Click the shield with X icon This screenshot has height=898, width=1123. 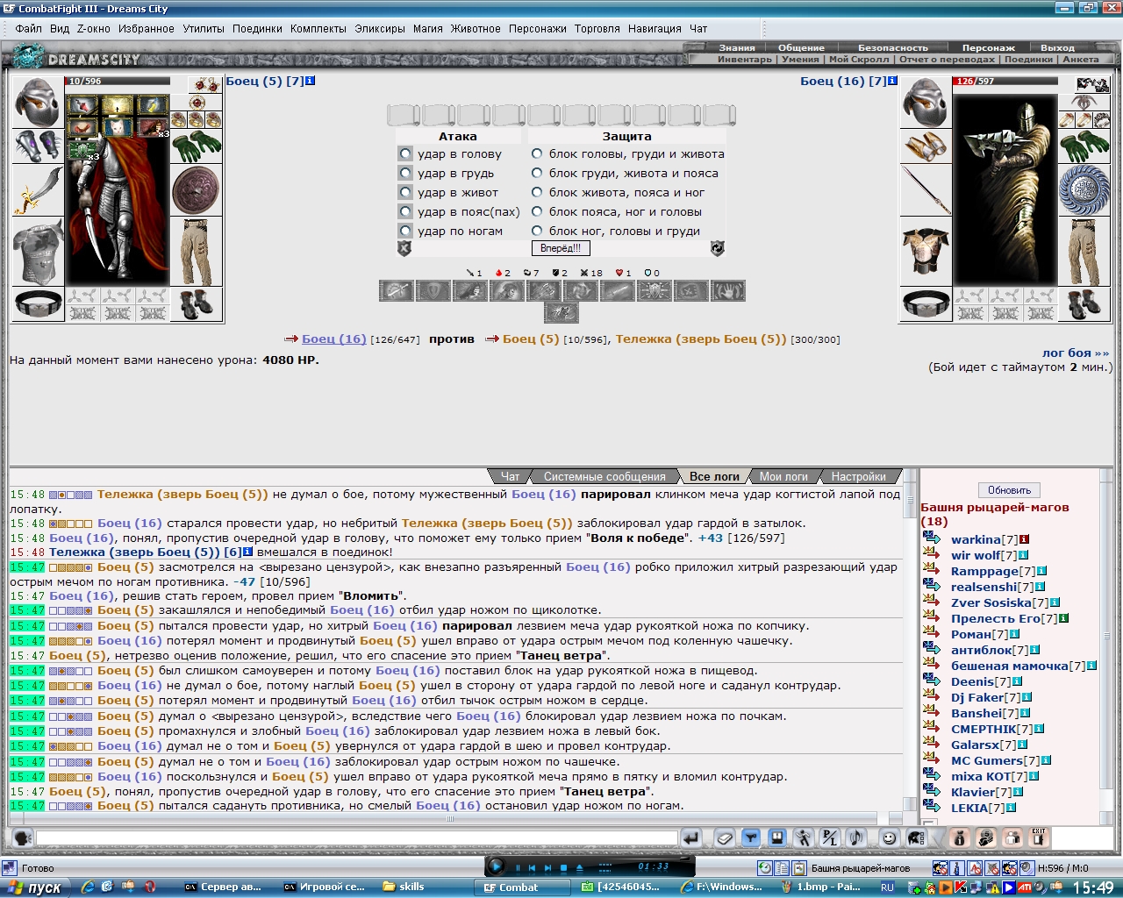[x=404, y=248]
